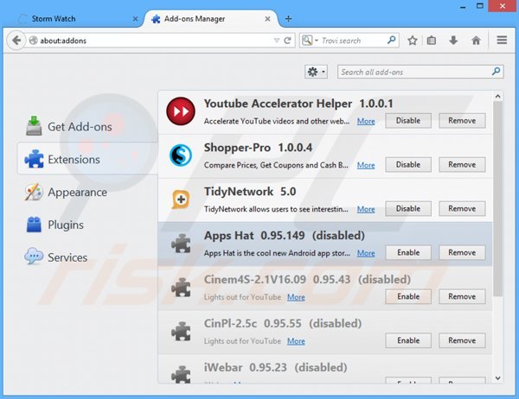The image size is (519, 399).
Task: Remove the CinPl-2.5c extension
Action: click(462, 340)
